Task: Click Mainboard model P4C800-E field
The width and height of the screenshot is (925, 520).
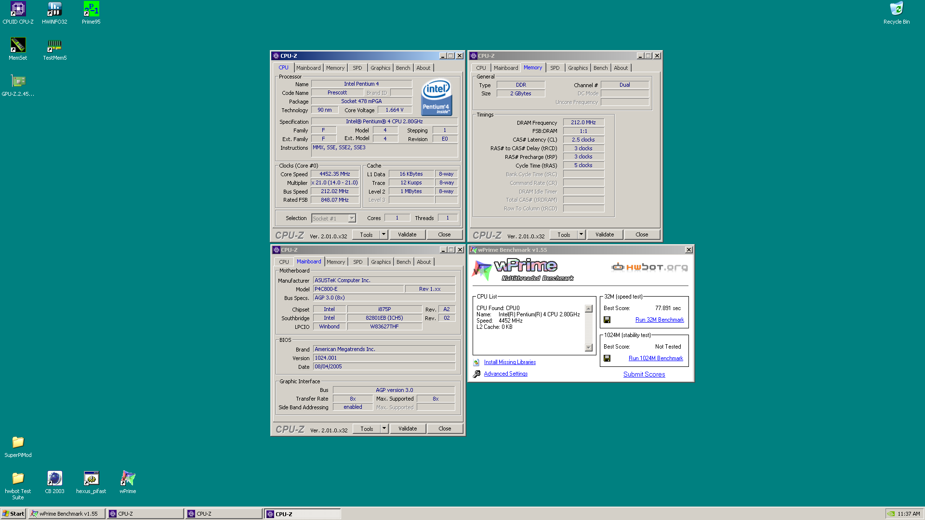Action: 358,289
